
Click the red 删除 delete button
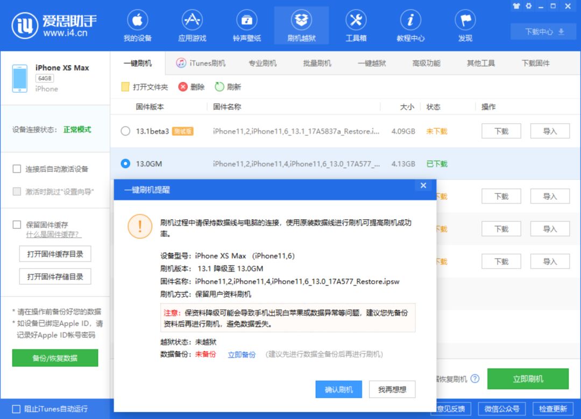point(191,87)
